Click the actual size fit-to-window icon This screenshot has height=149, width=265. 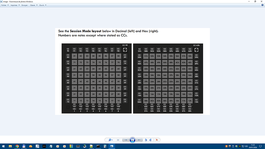tap(118, 140)
